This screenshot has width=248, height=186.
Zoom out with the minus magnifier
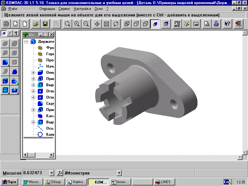pyautogui.click(x=86, y=24)
